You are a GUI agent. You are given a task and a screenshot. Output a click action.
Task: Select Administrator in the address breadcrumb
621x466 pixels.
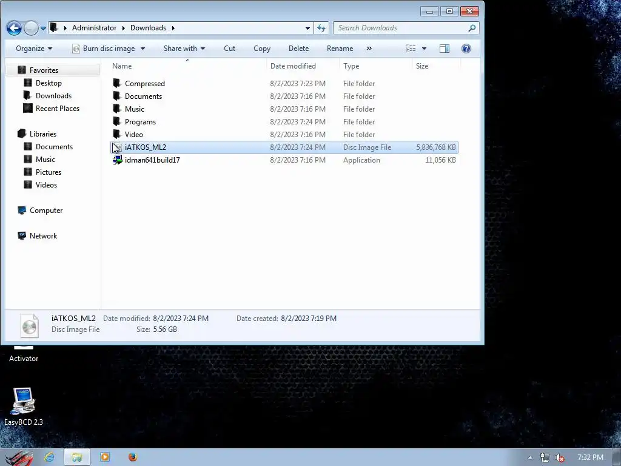[x=94, y=28]
